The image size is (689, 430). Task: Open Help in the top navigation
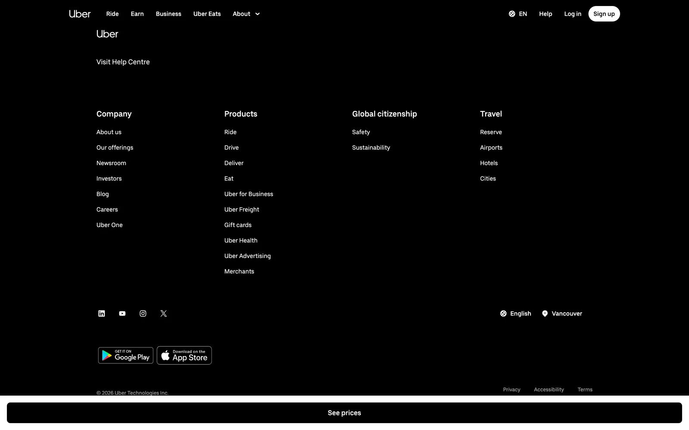click(546, 14)
